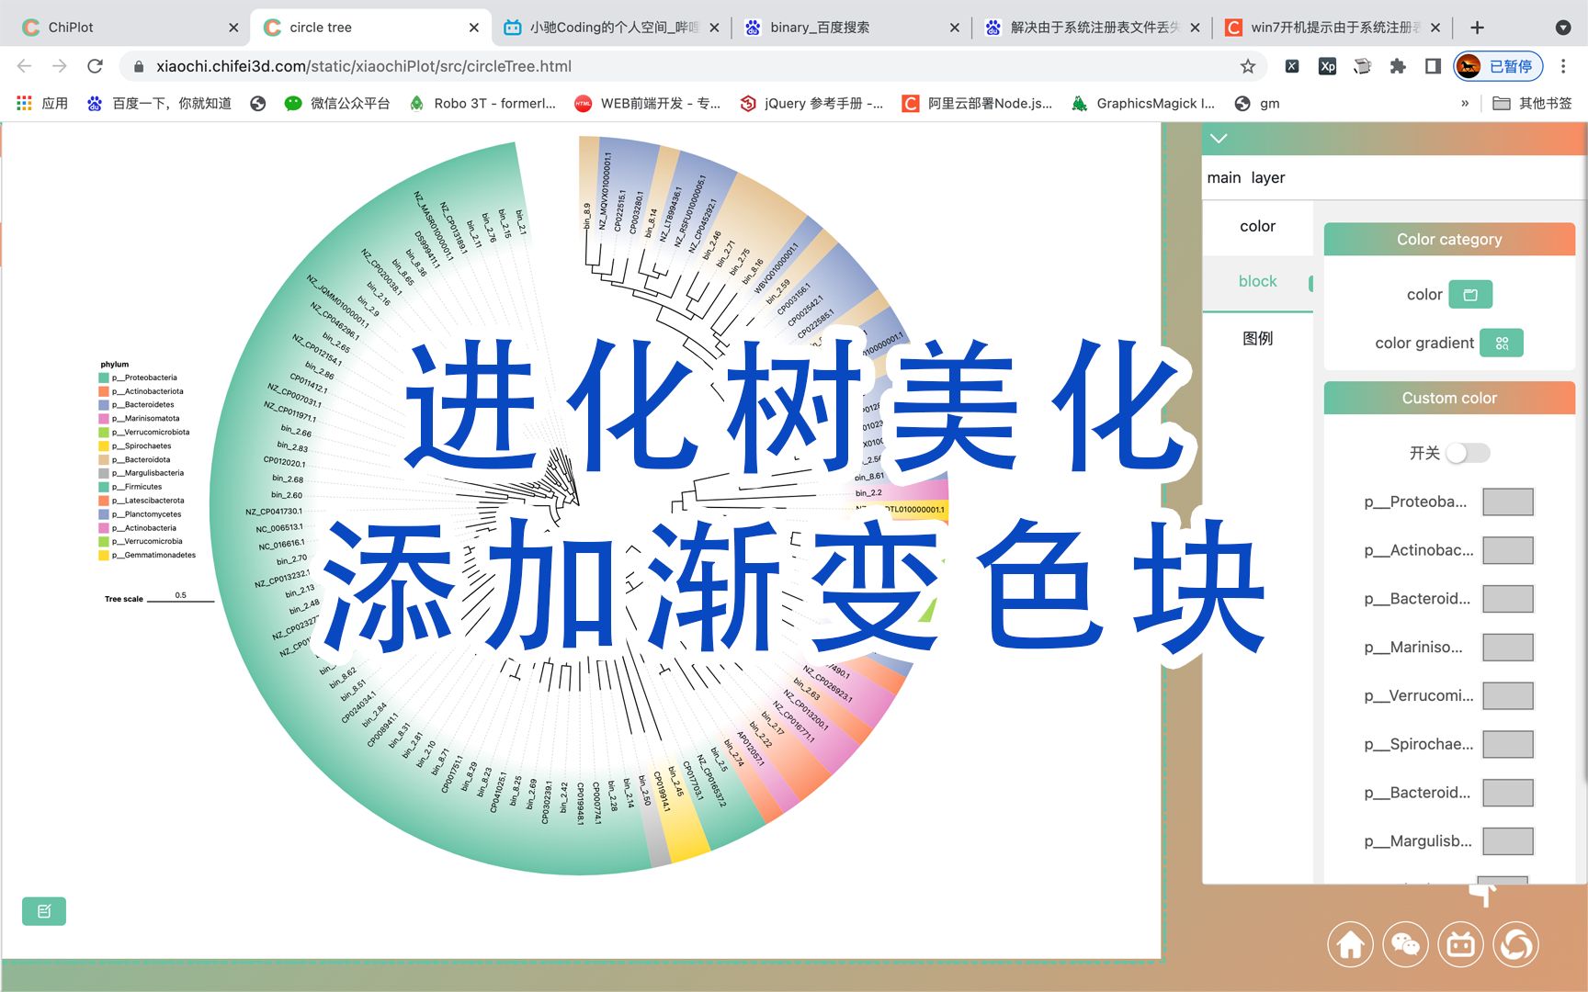Screen dimensions: 1588x992
Task: Reload the page
Action: point(95,66)
